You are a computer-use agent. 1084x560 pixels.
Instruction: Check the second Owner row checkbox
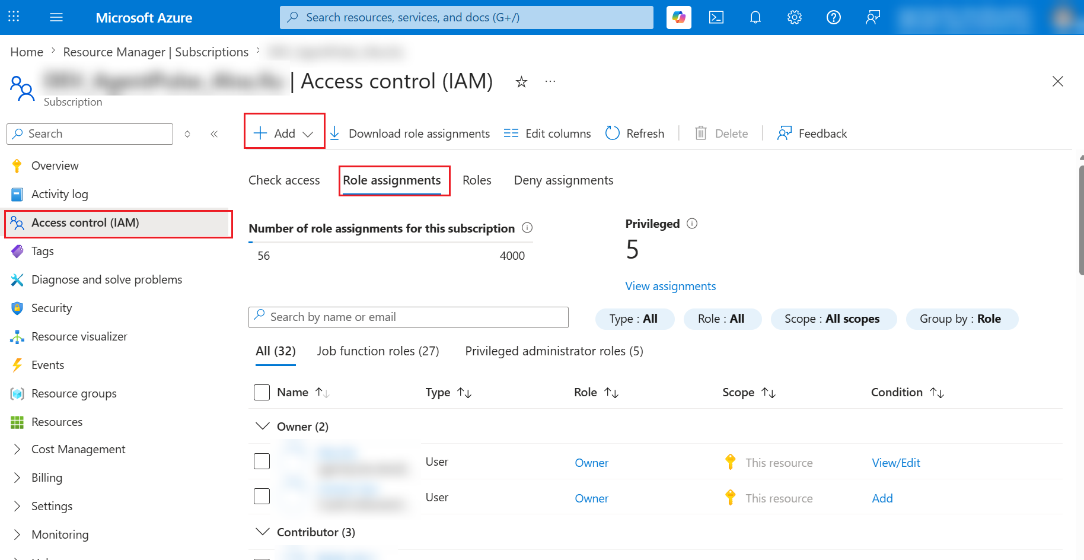coord(262,497)
